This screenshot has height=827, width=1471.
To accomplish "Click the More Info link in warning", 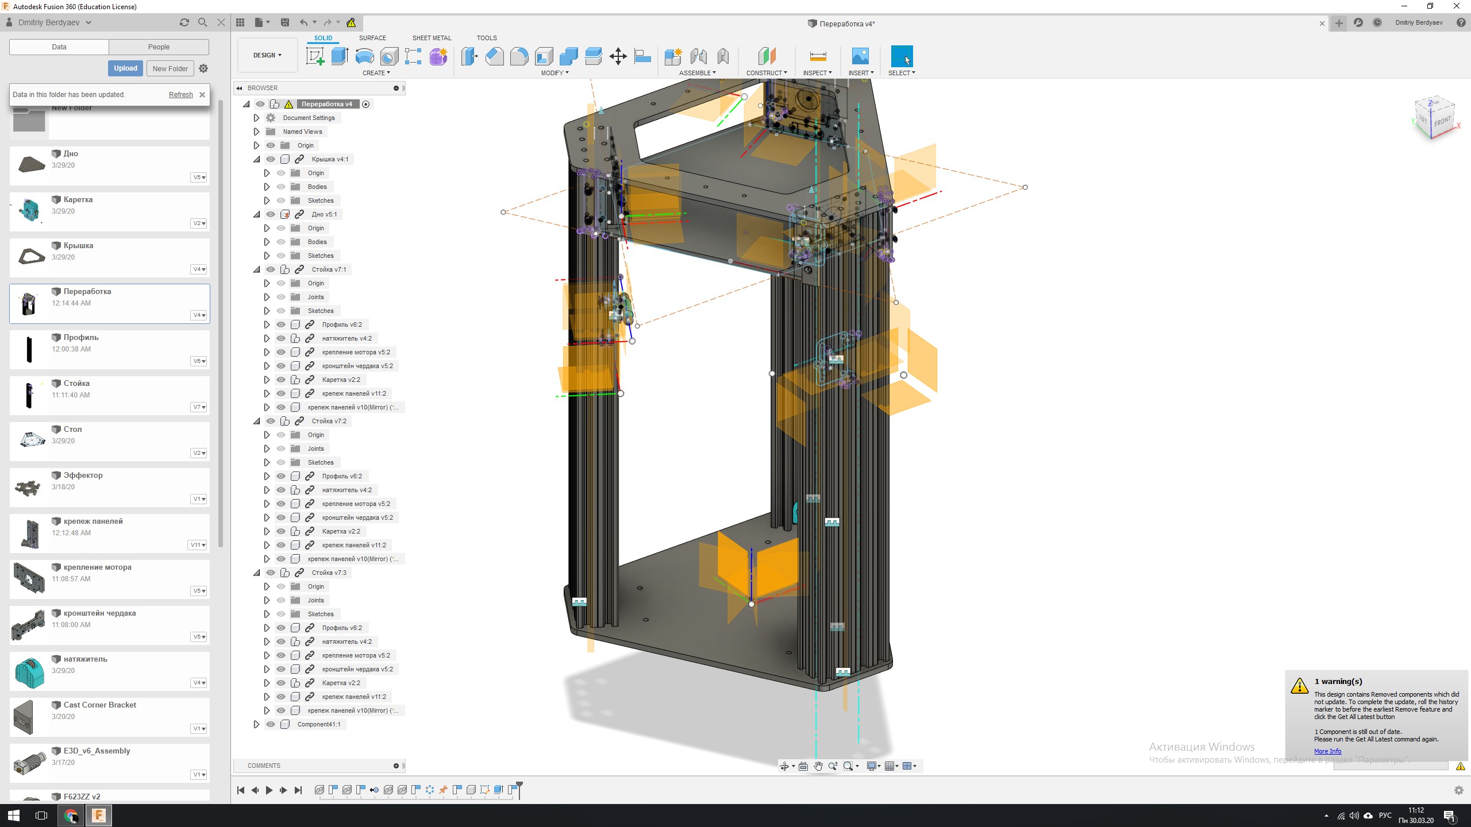I will [1327, 751].
